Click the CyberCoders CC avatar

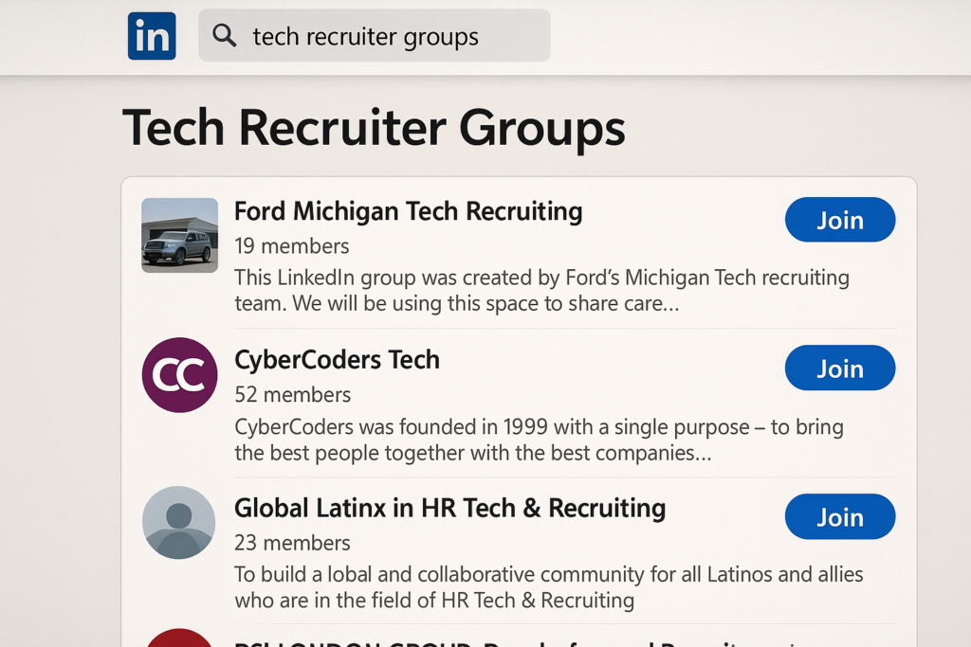point(179,375)
